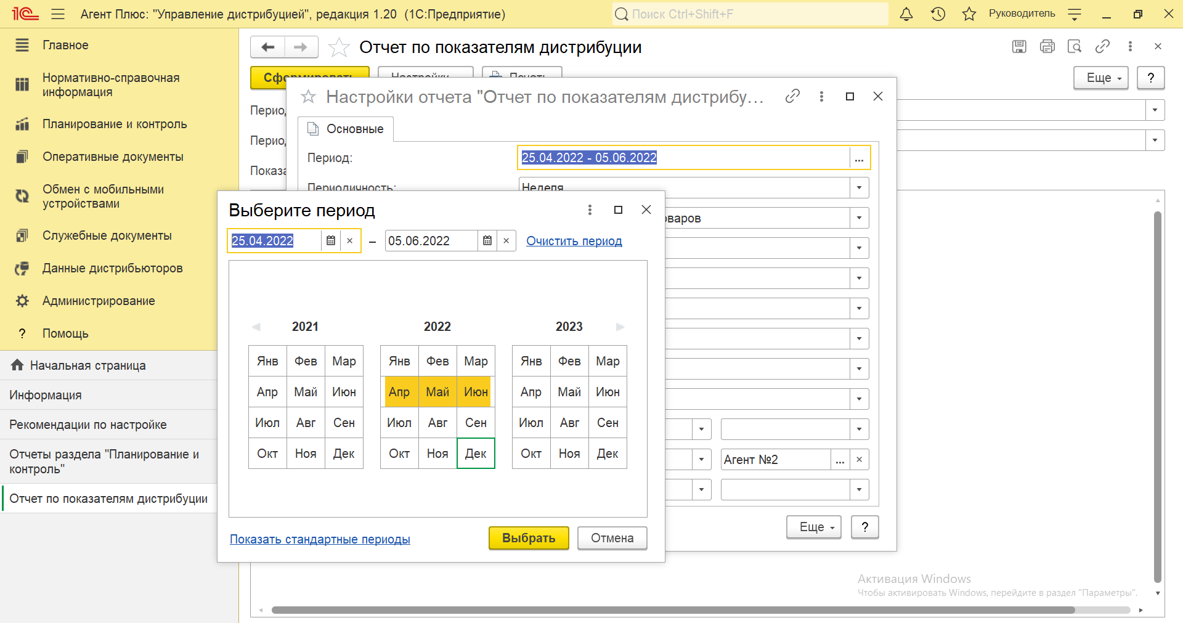The image size is (1183, 623).
Task: Open Планирование и контроль section
Action: point(115,124)
